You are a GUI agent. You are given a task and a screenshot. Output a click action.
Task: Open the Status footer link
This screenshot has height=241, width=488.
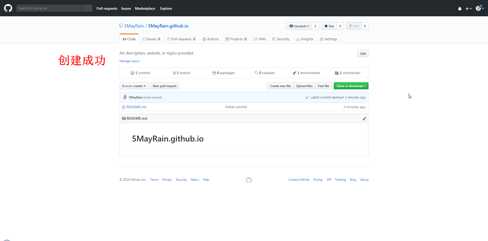(x=195, y=180)
